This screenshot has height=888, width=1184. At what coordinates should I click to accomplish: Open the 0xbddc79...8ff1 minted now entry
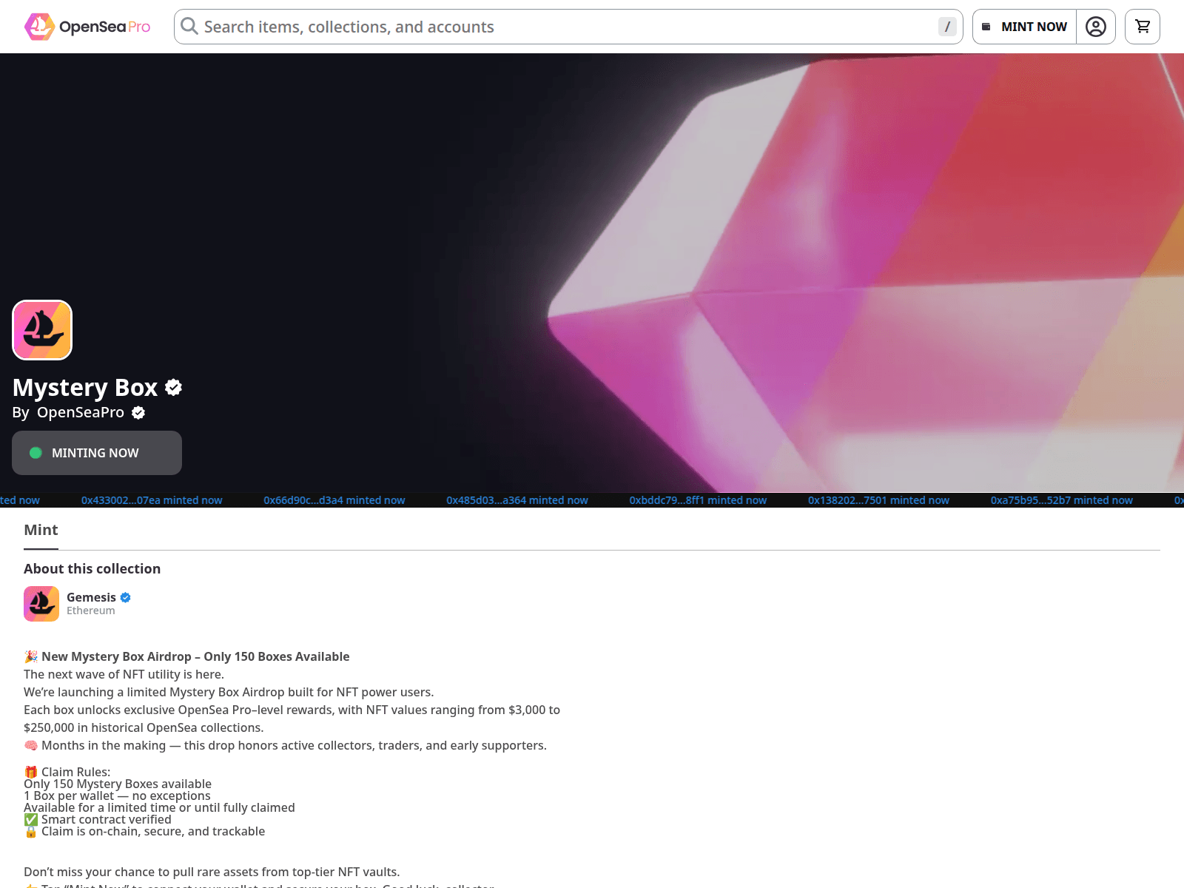(698, 500)
